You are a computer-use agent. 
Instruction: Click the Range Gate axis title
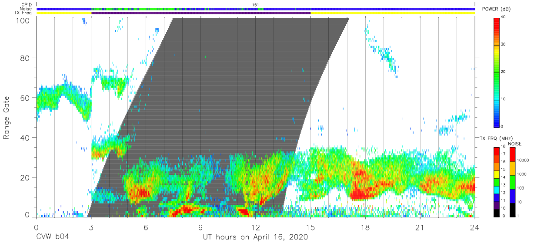7,118
